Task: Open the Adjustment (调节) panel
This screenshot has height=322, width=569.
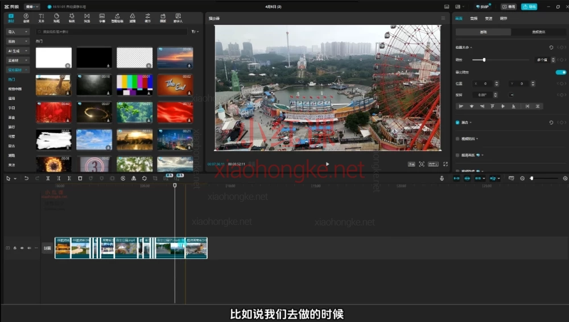Action: (148, 18)
